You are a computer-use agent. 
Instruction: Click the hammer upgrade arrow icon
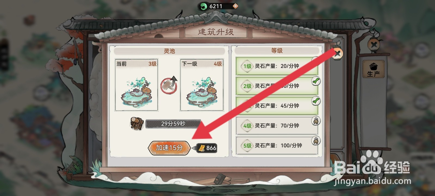tap(169, 85)
